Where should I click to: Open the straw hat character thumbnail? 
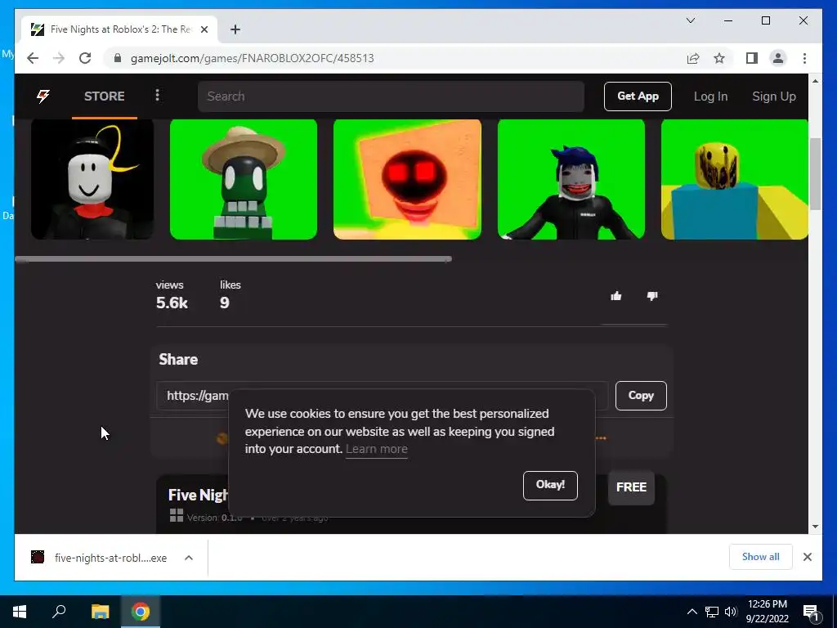(x=244, y=179)
